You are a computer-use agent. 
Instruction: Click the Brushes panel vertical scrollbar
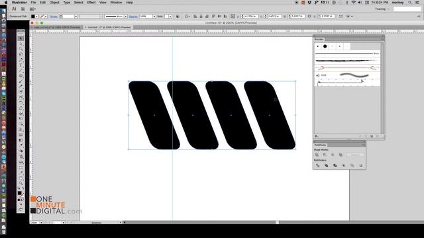[x=382, y=88]
